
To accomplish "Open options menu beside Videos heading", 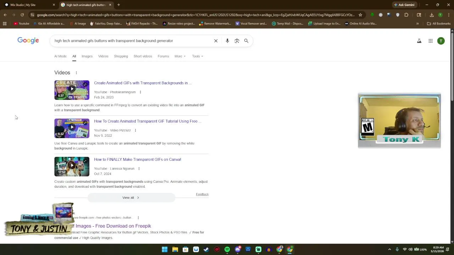I will pos(76,73).
